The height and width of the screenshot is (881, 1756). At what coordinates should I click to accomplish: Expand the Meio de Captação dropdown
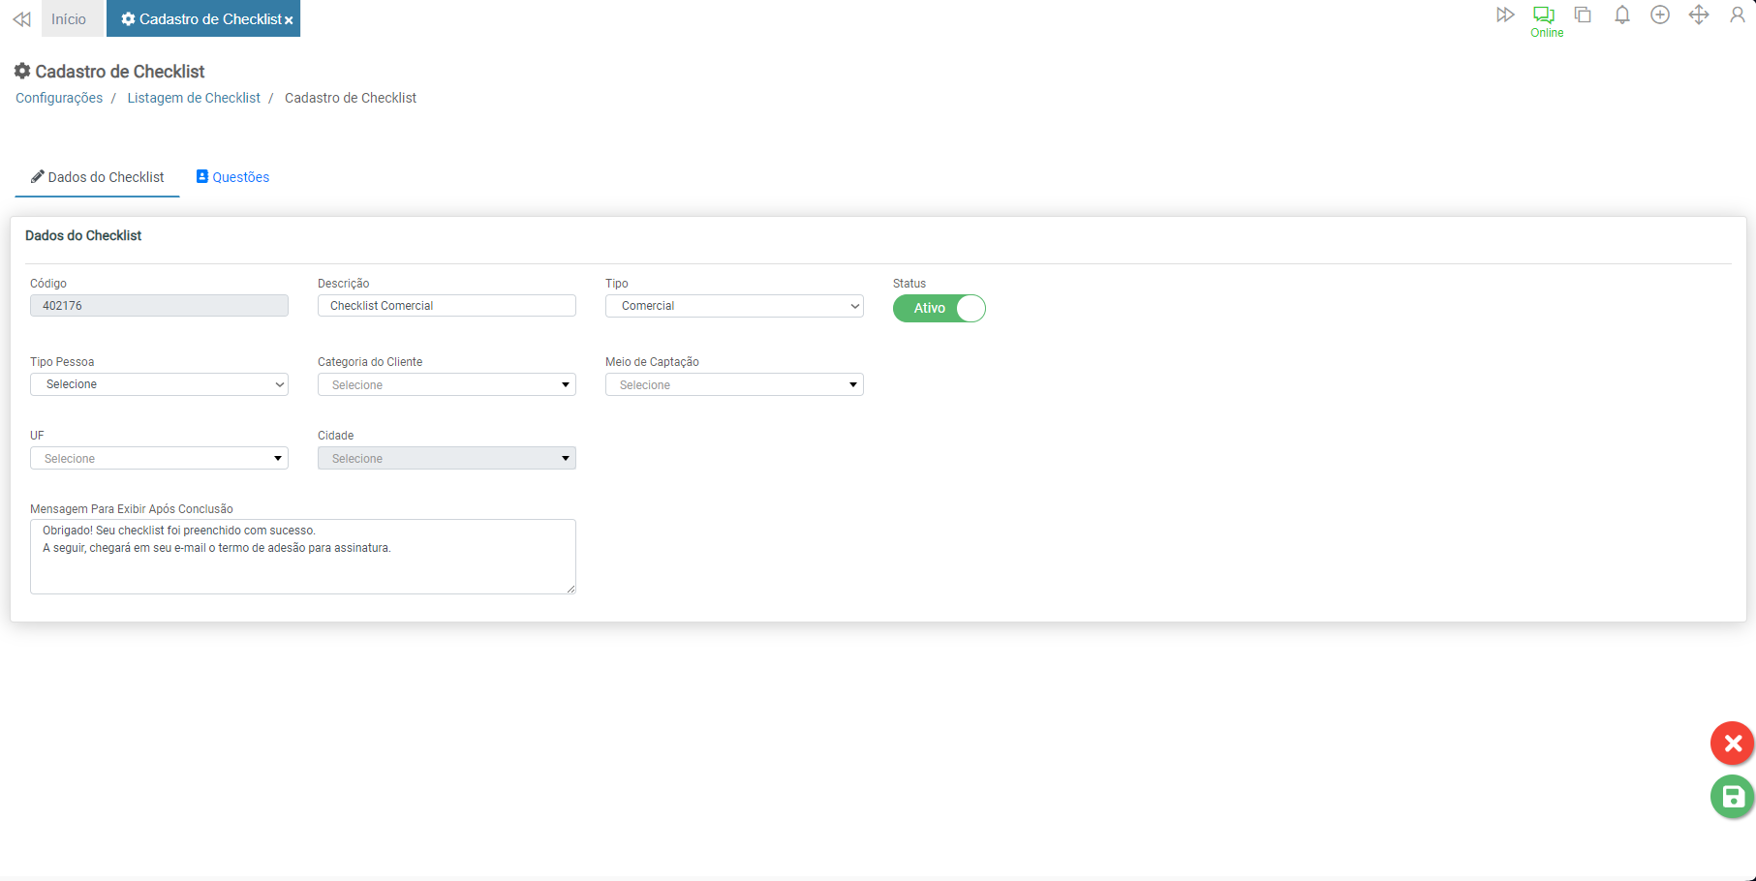pyautogui.click(x=734, y=385)
